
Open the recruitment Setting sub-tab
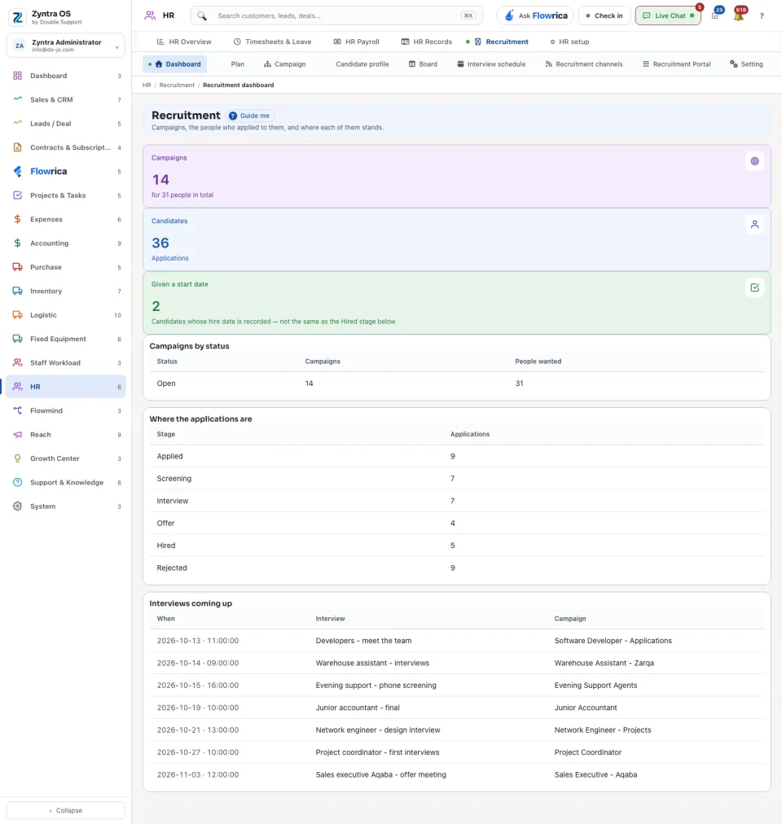(x=746, y=64)
